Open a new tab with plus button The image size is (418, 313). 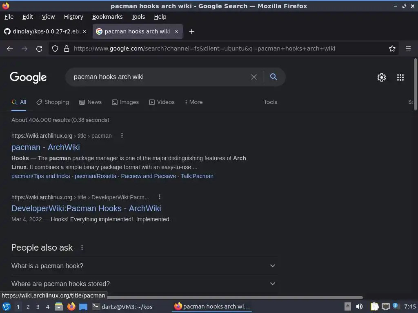pyautogui.click(x=191, y=32)
